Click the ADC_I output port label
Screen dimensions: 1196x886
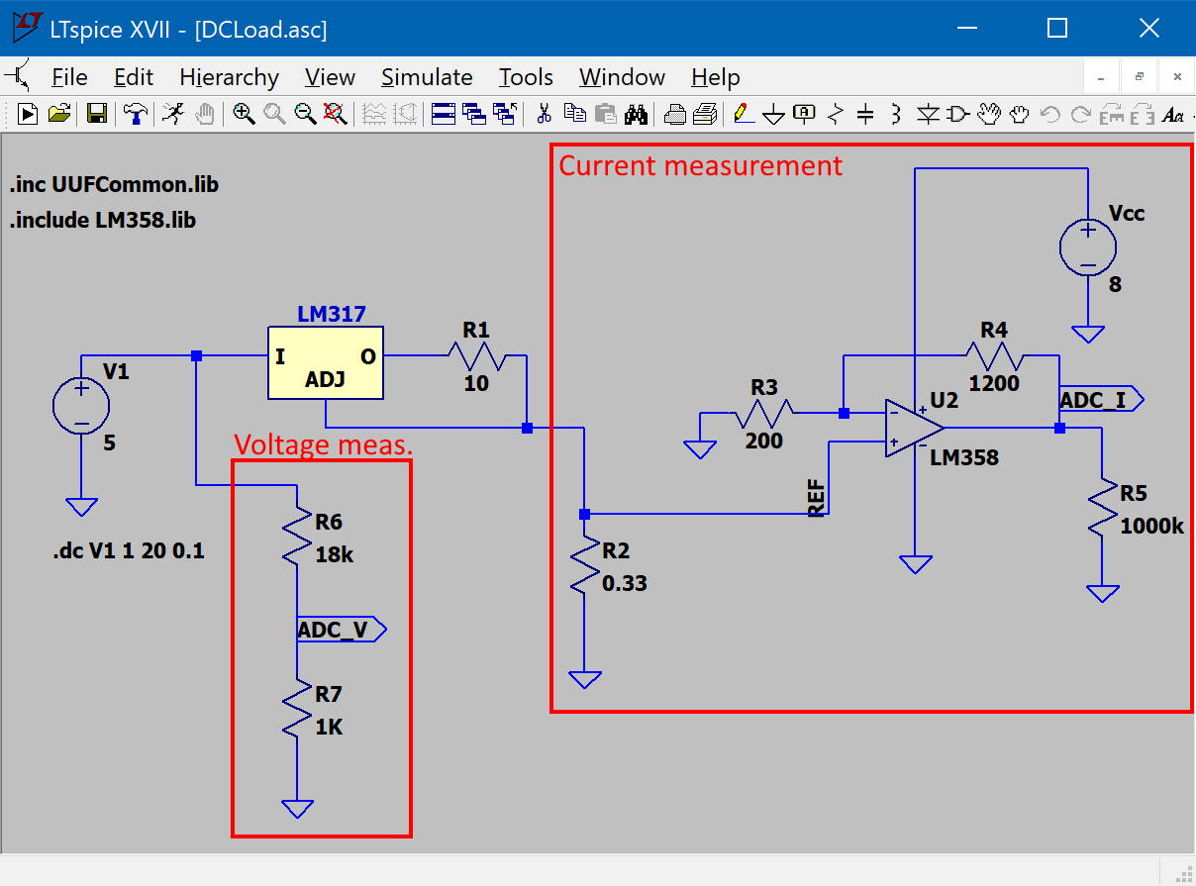coord(1101,400)
